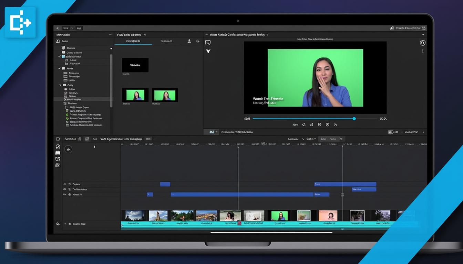Click the playback scrubber handle under the preview
463x264 pixels.
pos(354,119)
